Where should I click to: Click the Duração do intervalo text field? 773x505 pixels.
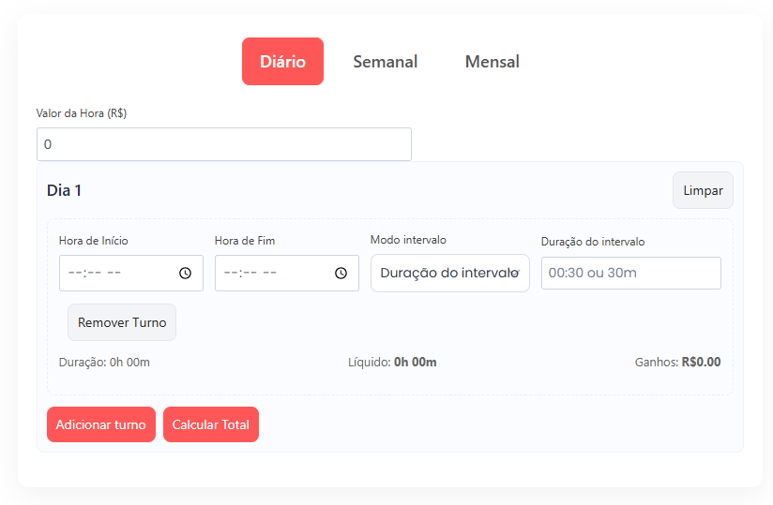click(x=630, y=273)
